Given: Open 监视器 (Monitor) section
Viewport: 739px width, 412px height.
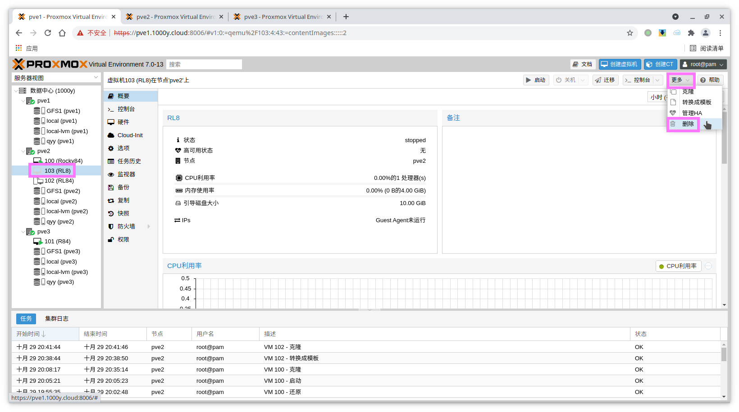Looking at the screenshot, I should [126, 175].
